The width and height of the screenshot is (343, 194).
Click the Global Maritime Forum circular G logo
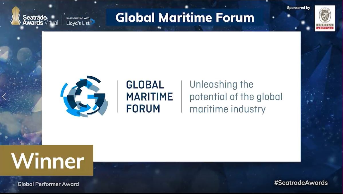point(84,96)
